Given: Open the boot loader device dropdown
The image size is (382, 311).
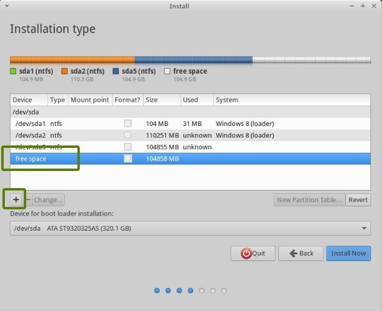Looking at the screenshot, I should 190,228.
